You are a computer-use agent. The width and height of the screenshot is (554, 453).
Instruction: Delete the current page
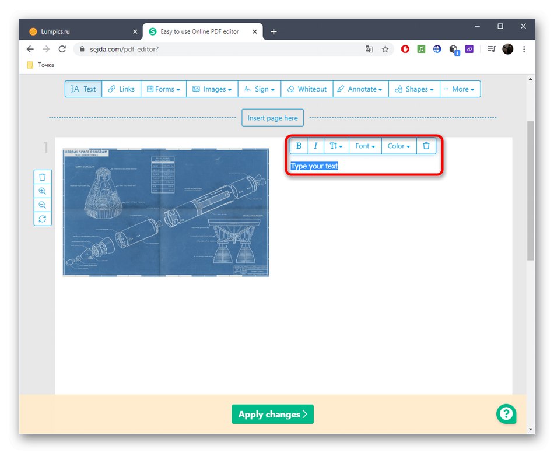[x=42, y=177]
